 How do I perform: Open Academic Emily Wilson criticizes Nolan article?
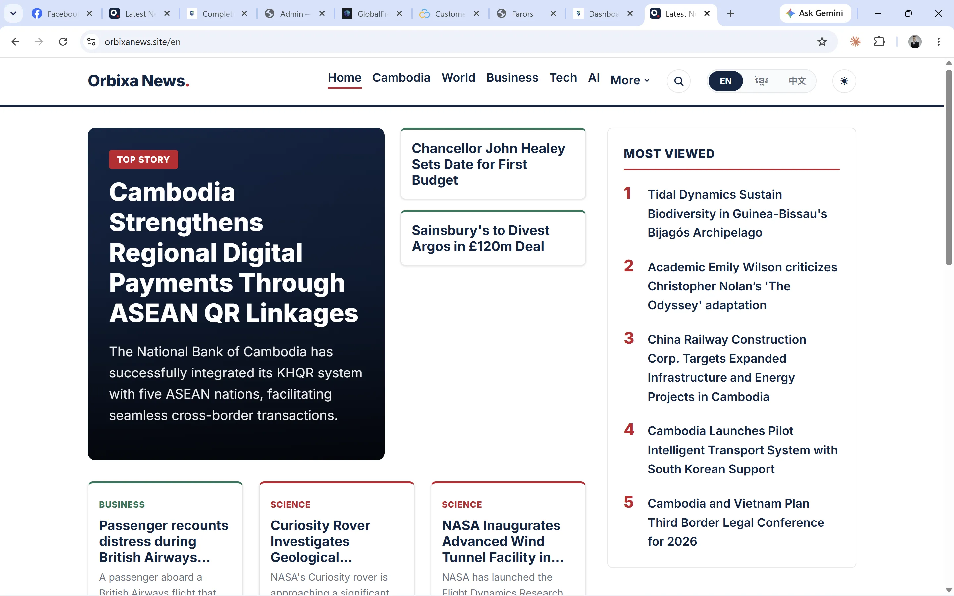[742, 286]
